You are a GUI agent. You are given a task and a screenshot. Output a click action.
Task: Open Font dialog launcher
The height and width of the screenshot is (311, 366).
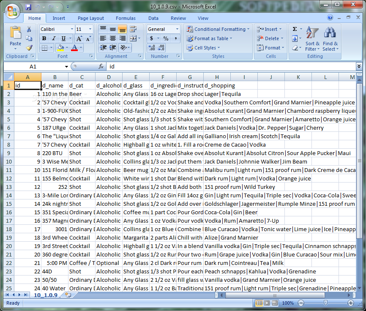(x=91, y=56)
